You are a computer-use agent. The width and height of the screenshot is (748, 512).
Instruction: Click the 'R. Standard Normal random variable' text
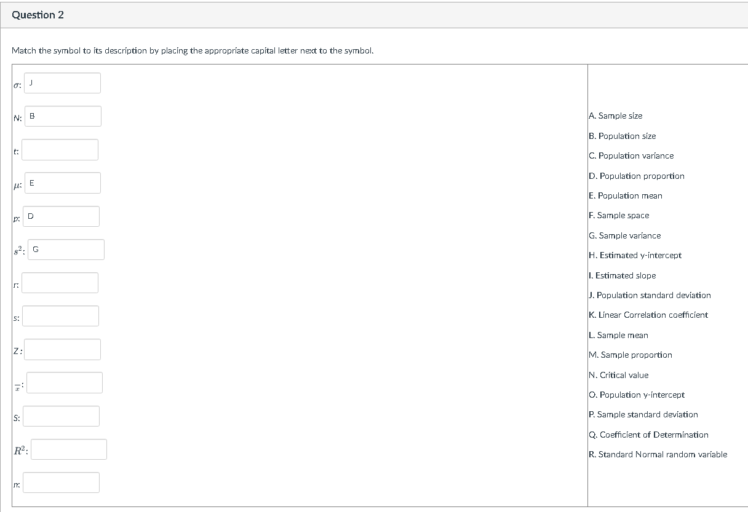tap(657, 454)
